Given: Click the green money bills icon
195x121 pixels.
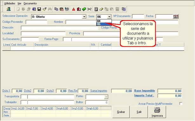Looking at the screenshot, I should (x=84, y=9).
